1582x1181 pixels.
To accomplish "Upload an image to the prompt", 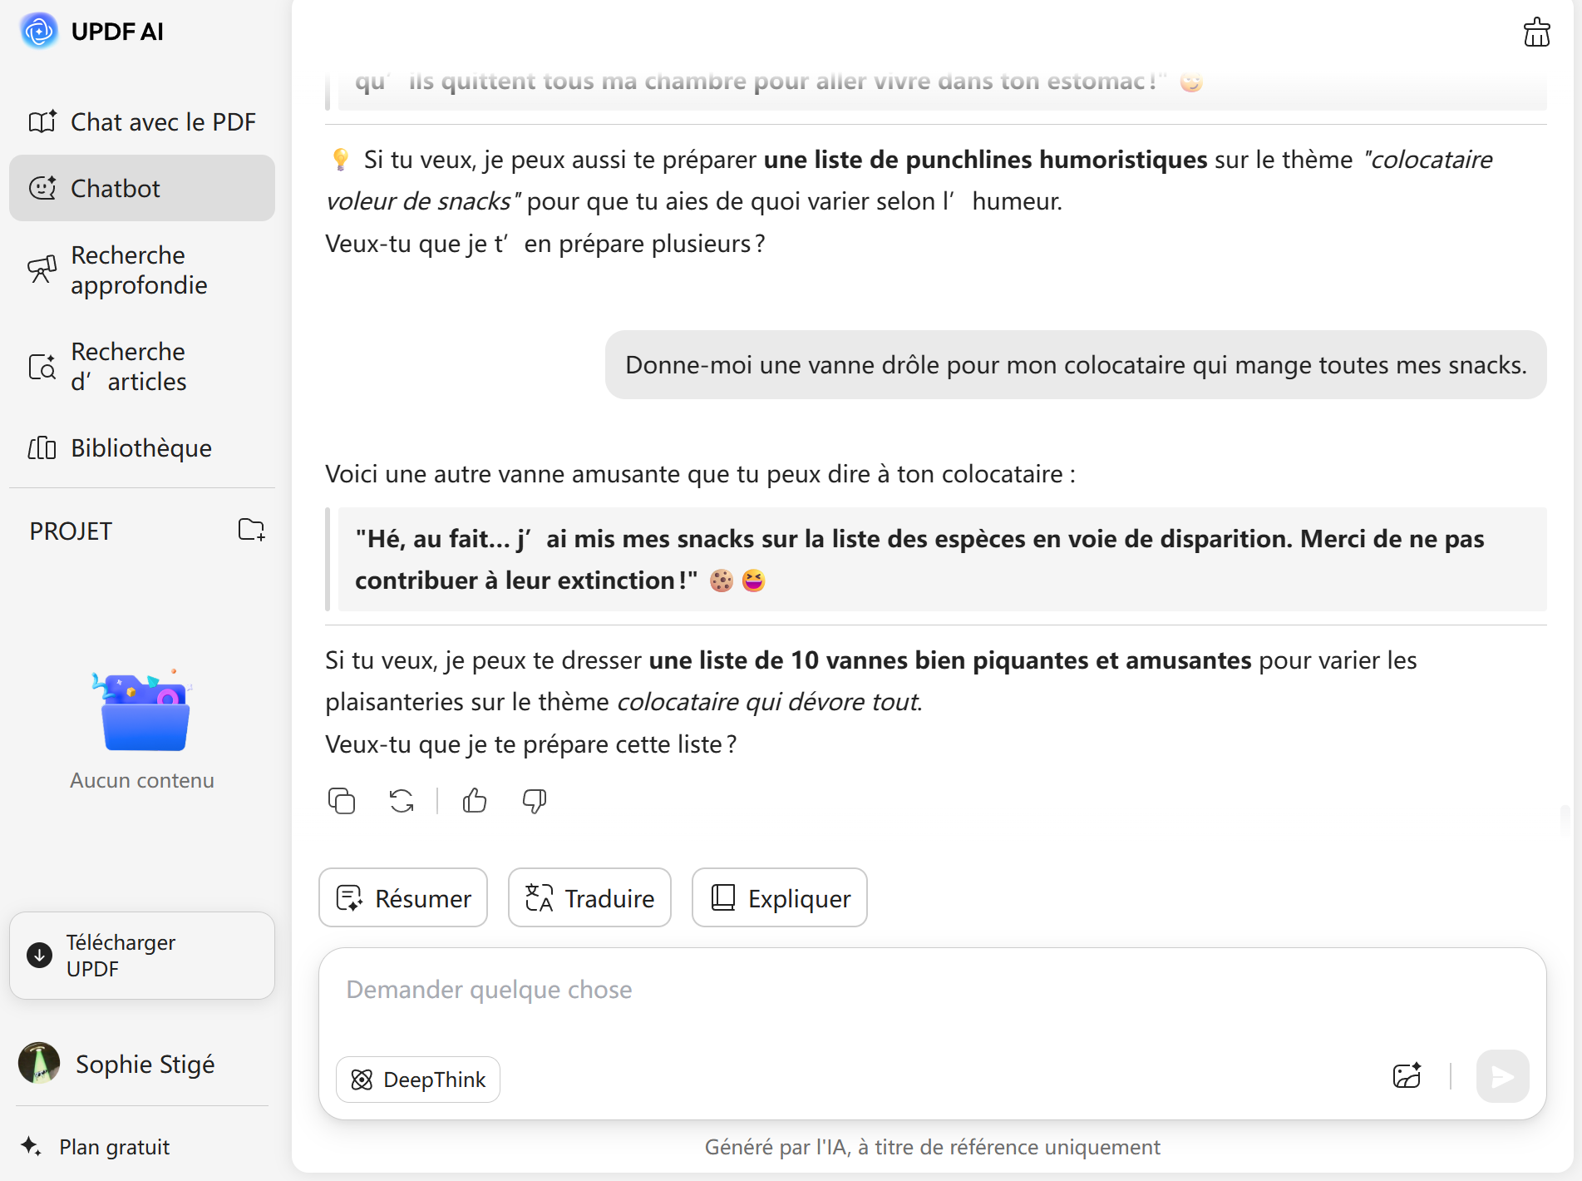I will 1407,1076.
